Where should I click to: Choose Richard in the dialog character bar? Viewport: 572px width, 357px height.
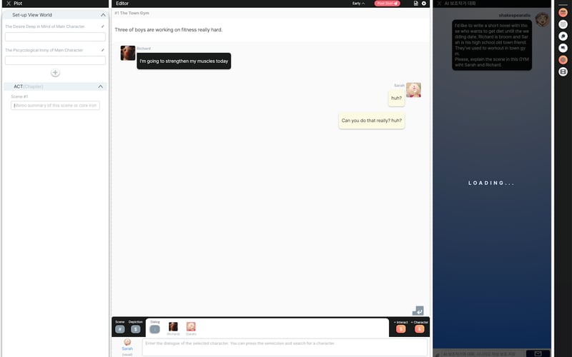tap(173, 328)
